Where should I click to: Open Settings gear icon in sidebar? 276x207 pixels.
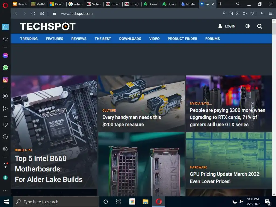click(x=5, y=149)
